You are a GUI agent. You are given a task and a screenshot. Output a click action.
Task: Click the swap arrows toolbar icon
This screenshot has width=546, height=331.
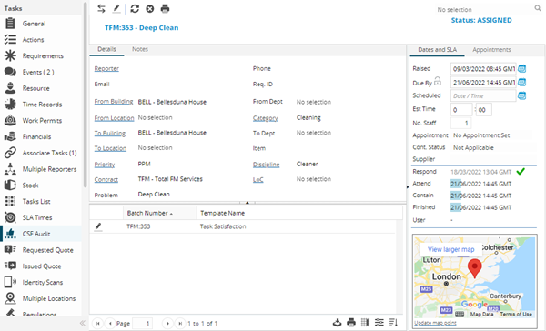(101, 9)
